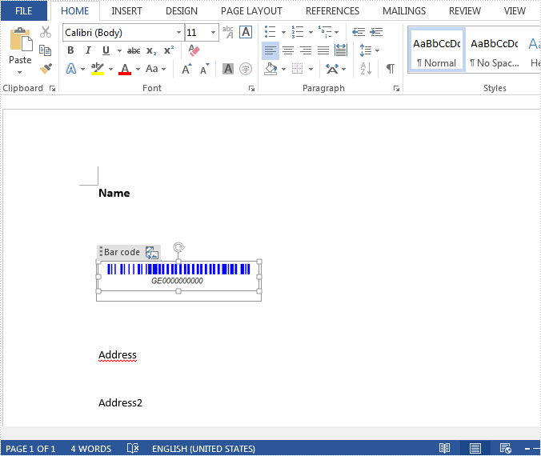Click Enclose Characters icon
Viewport: 541px width, 456px height.
pos(246,69)
